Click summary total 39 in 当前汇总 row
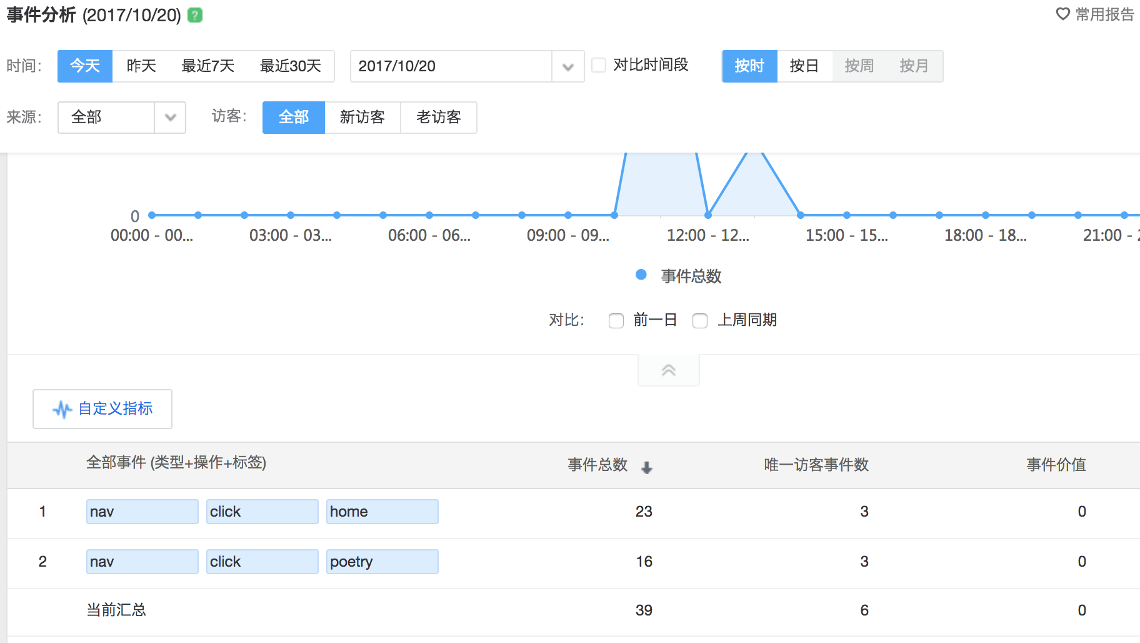1140x643 pixels. (x=644, y=610)
